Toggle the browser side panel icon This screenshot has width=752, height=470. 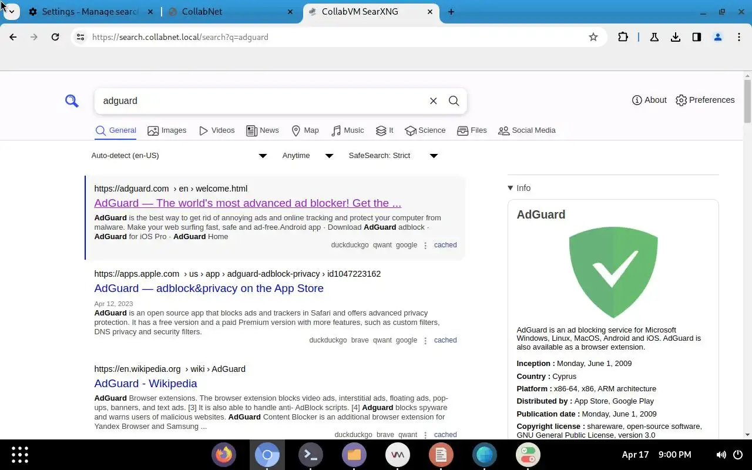[x=697, y=37]
